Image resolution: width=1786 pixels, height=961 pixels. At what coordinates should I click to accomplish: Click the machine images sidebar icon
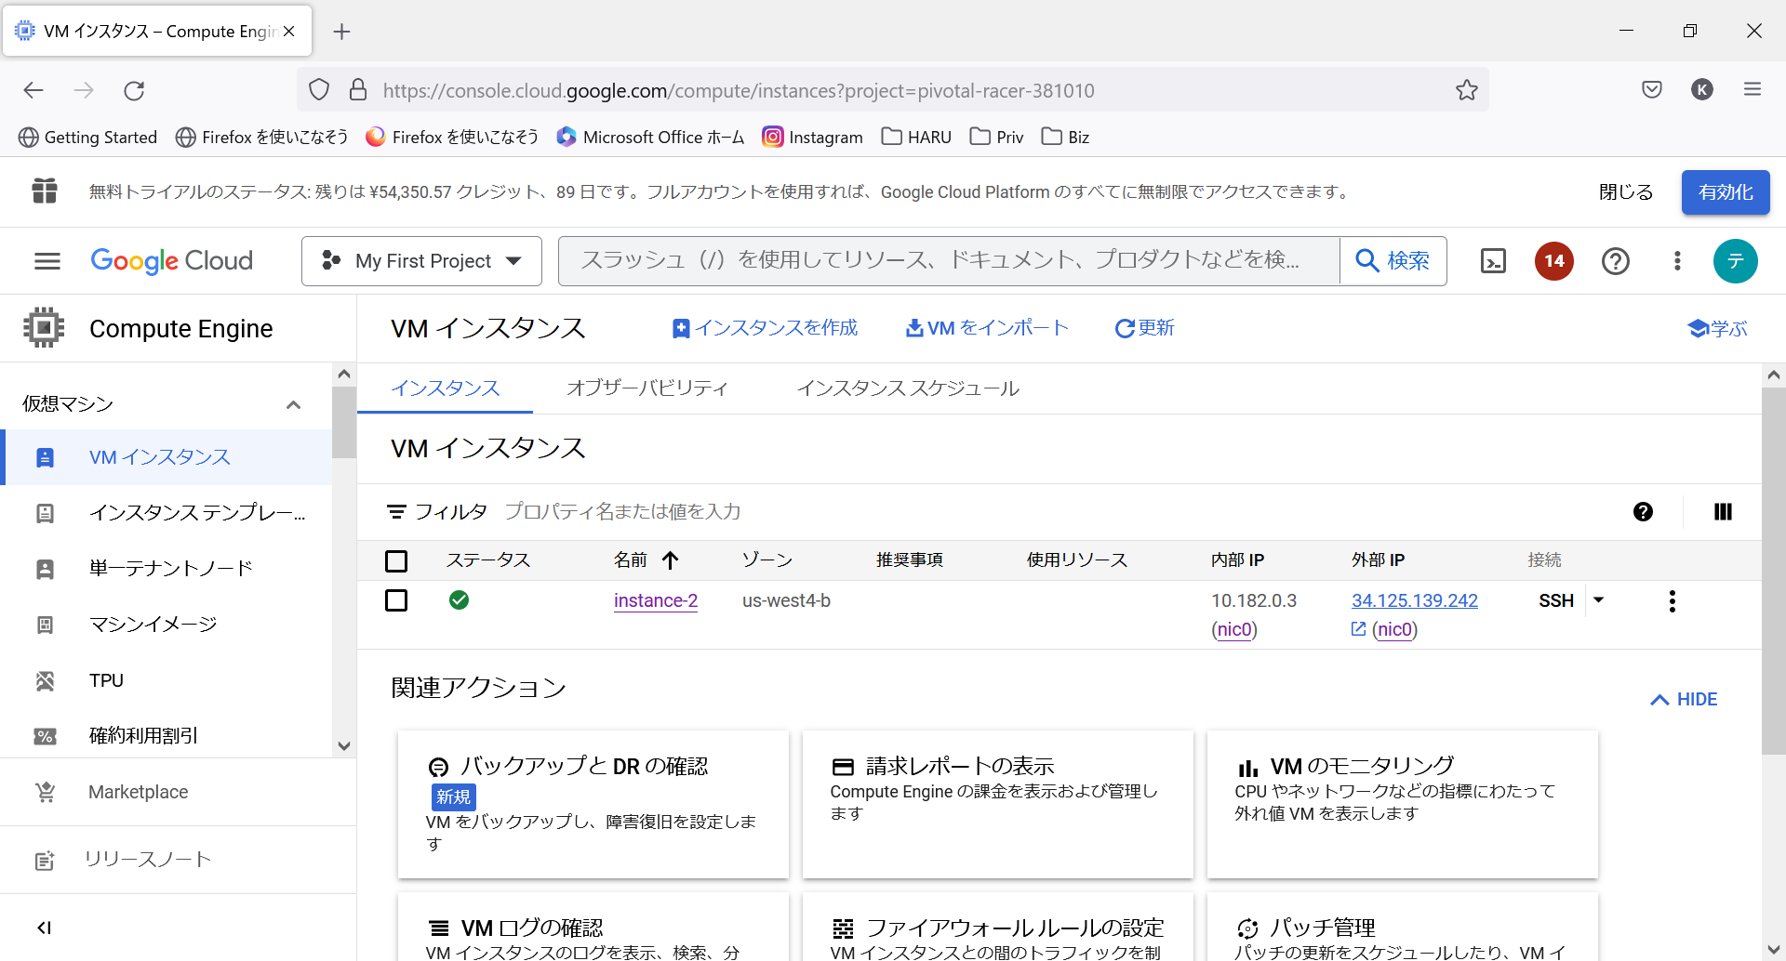pos(45,625)
